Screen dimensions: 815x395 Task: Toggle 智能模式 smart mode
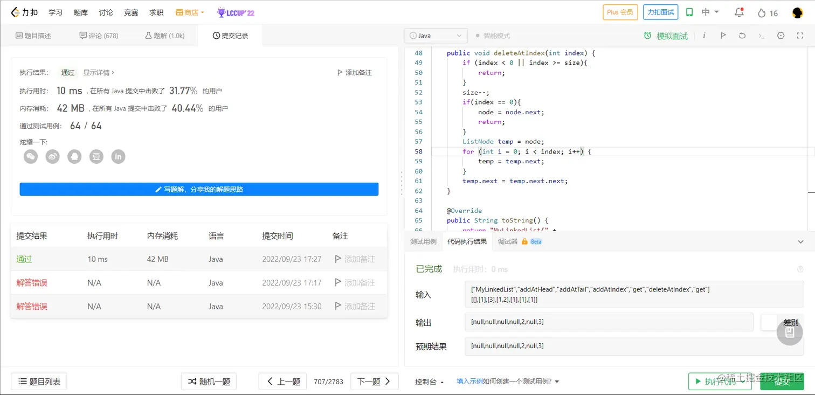(493, 36)
